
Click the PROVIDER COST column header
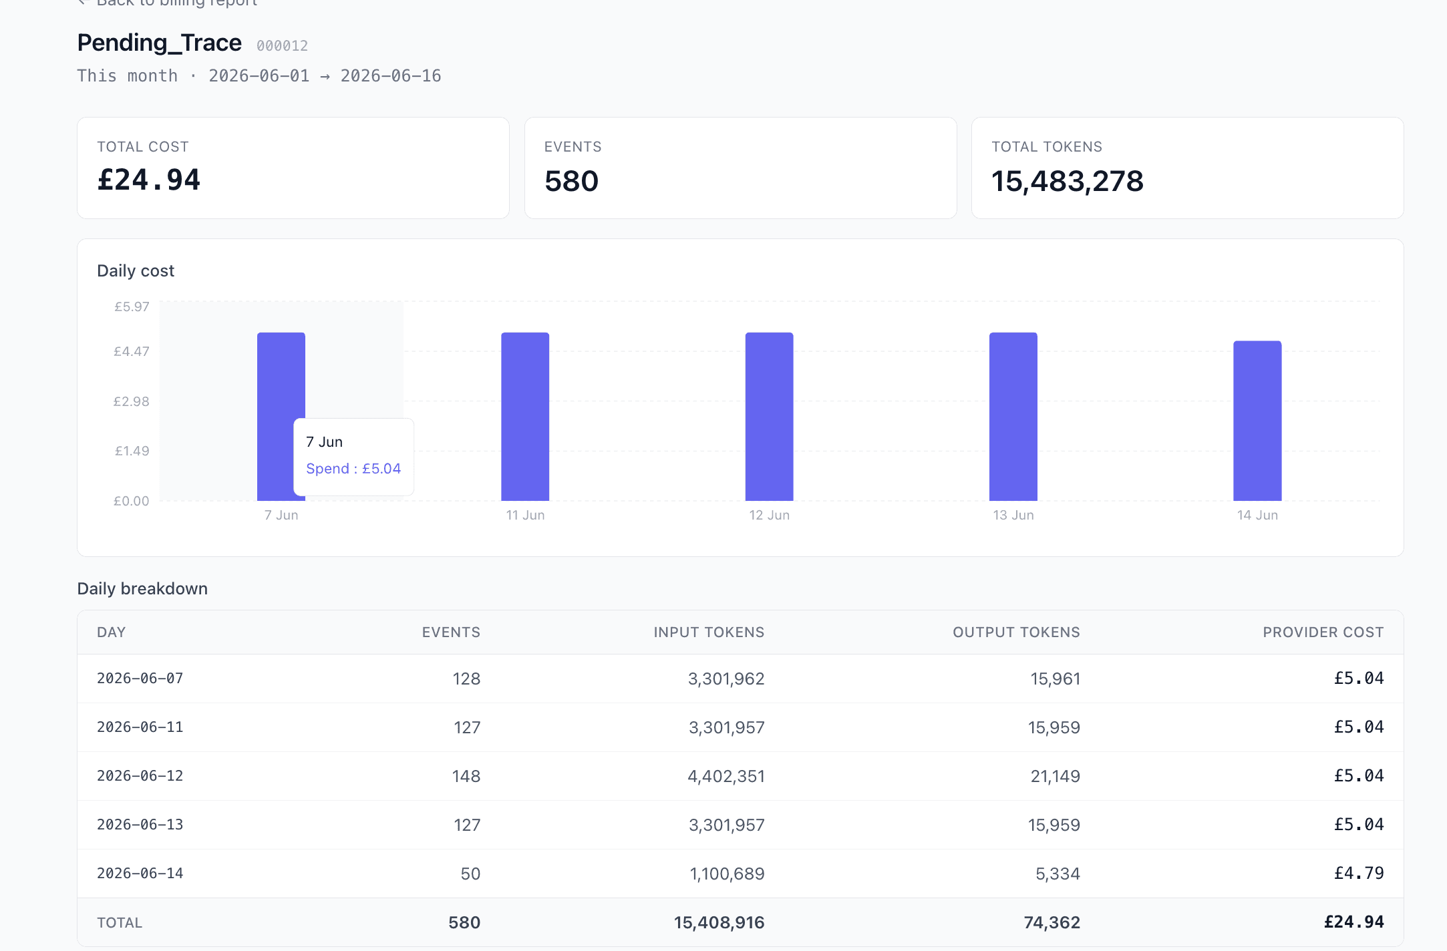(x=1323, y=632)
